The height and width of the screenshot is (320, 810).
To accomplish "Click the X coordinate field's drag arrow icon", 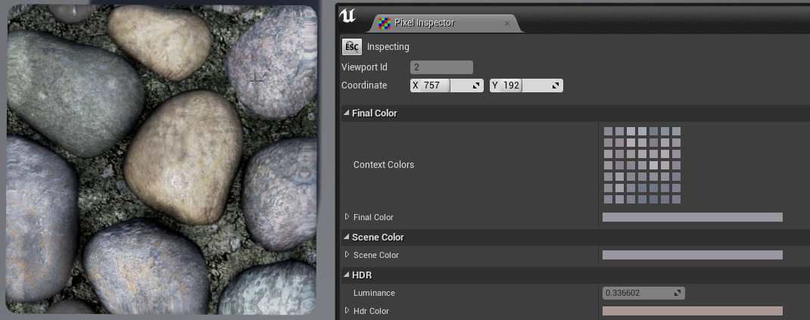I will tap(477, 85).
